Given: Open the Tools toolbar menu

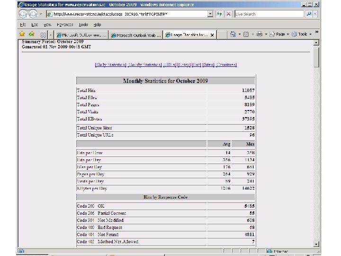Looking at the screenshot, I should pyautogui.click(x=302, y=34).
